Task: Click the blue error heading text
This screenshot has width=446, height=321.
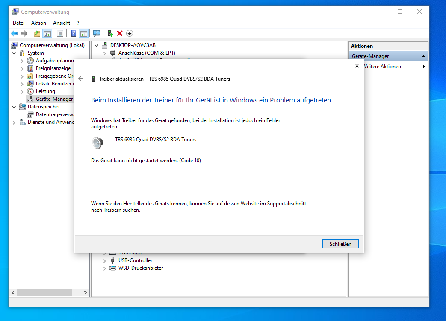Action: click(x=212, y=100)
